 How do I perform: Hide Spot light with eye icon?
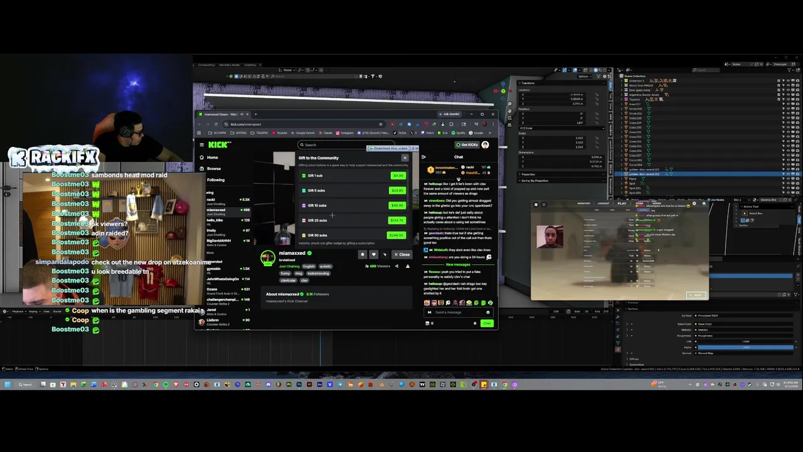[x=788, y=183]
